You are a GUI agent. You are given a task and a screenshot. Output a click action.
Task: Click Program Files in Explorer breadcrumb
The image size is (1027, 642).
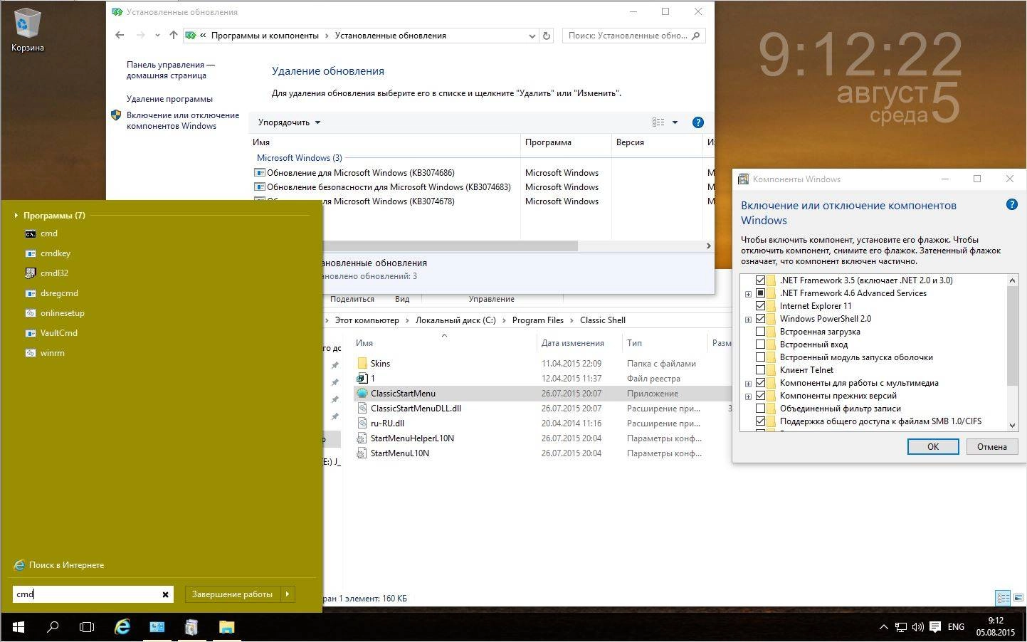point(537,320)
